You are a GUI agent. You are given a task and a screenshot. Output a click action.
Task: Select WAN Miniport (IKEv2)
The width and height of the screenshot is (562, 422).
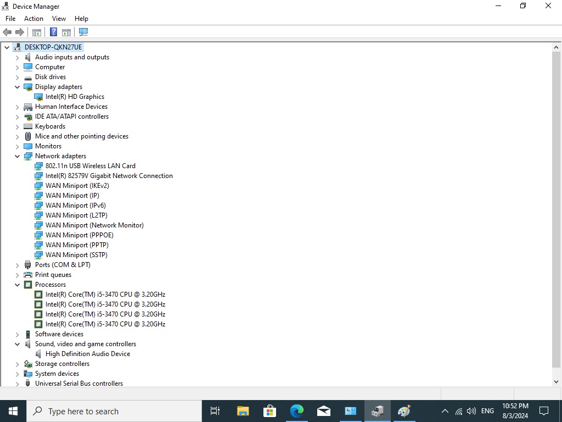click(x=77, y=186)
